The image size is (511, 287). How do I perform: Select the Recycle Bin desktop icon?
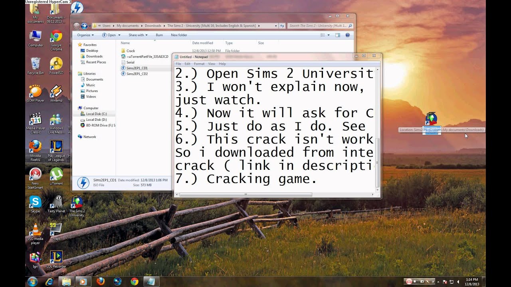pyautogui.click(x=36, y=66)
